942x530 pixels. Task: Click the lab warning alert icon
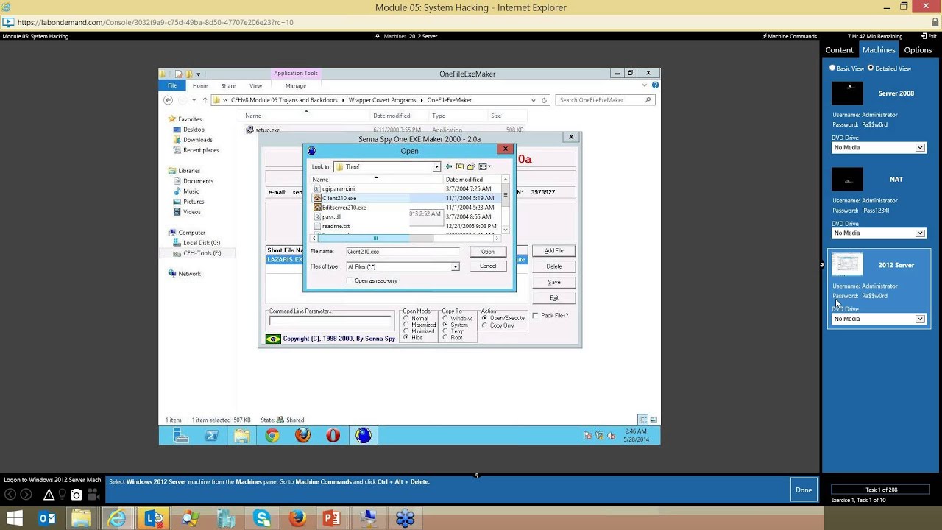click(49, 495)
